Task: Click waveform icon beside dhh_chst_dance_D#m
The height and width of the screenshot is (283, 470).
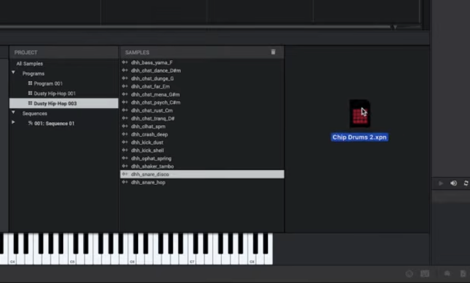Action: (x=125, y=70)
